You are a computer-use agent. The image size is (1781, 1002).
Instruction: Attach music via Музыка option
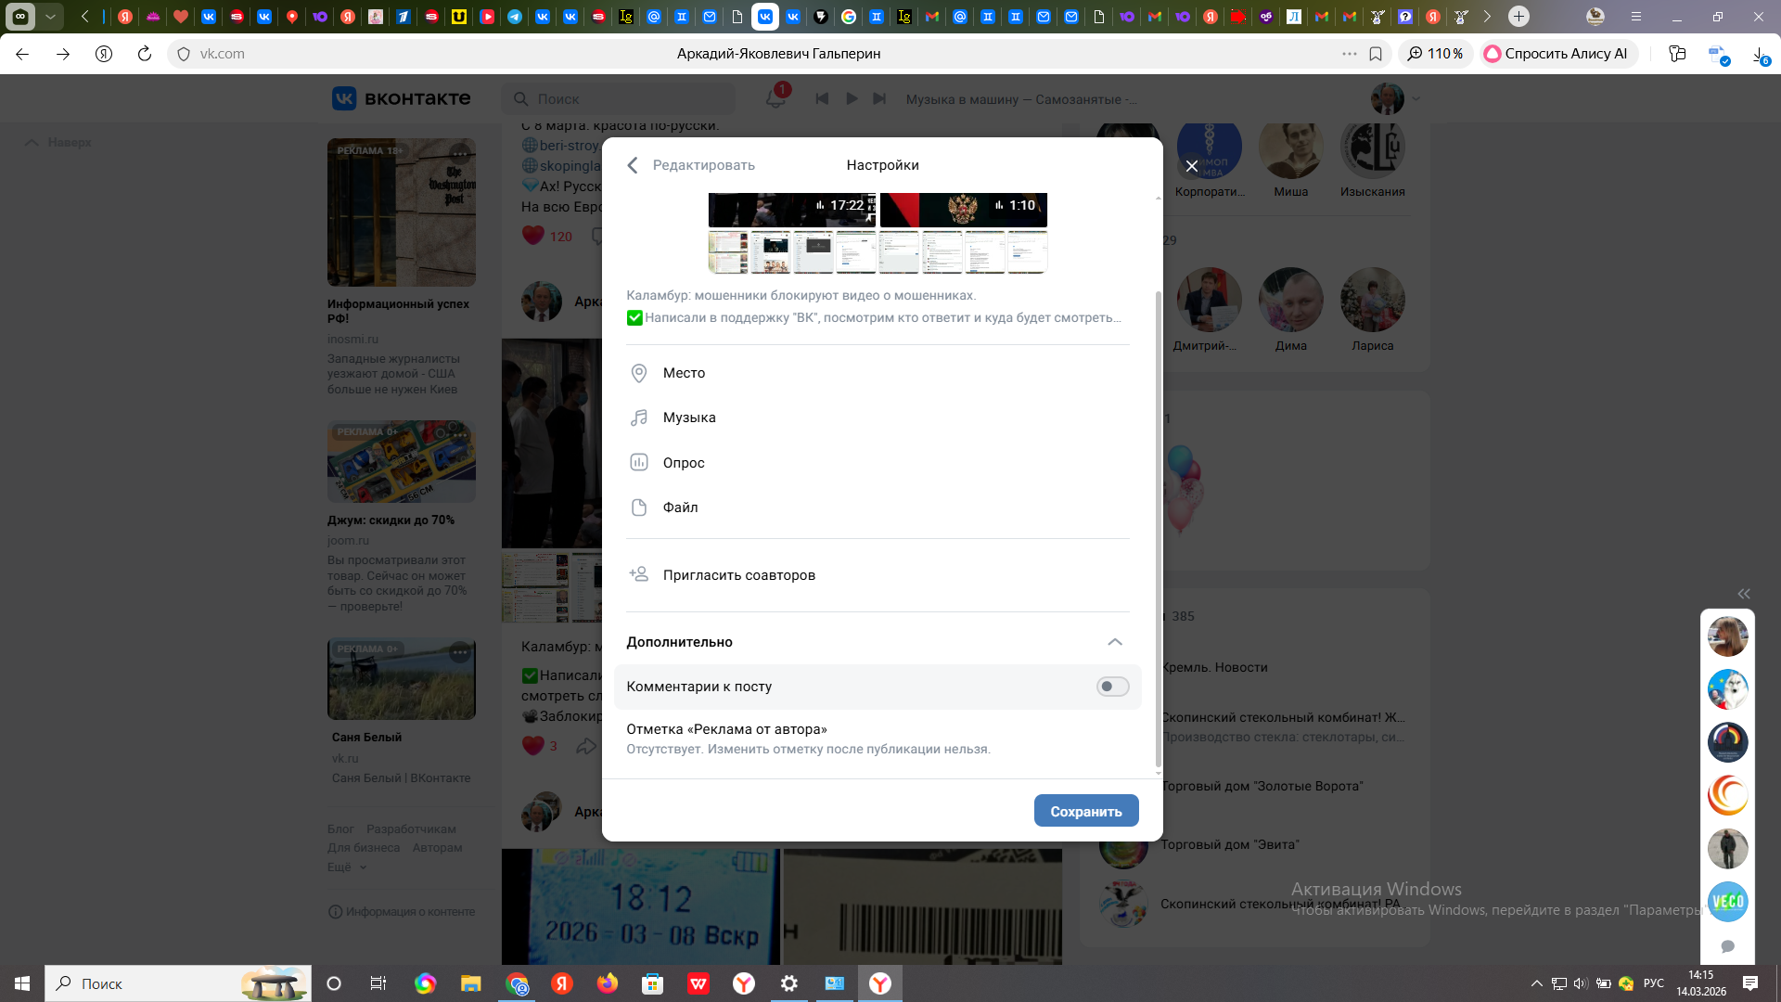pyautogui.click(x=688, y=417)
